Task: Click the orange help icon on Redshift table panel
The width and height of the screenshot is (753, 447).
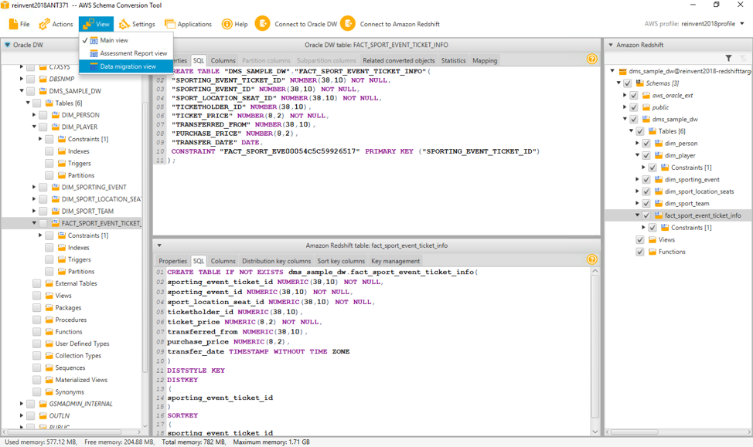Action: click(591, 259)
